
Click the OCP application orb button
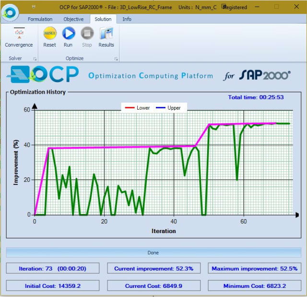pos(10,12)
